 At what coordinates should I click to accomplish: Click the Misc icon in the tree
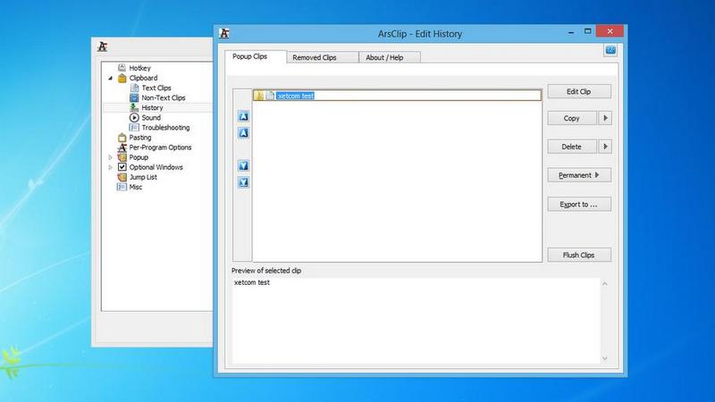point(122,187)
